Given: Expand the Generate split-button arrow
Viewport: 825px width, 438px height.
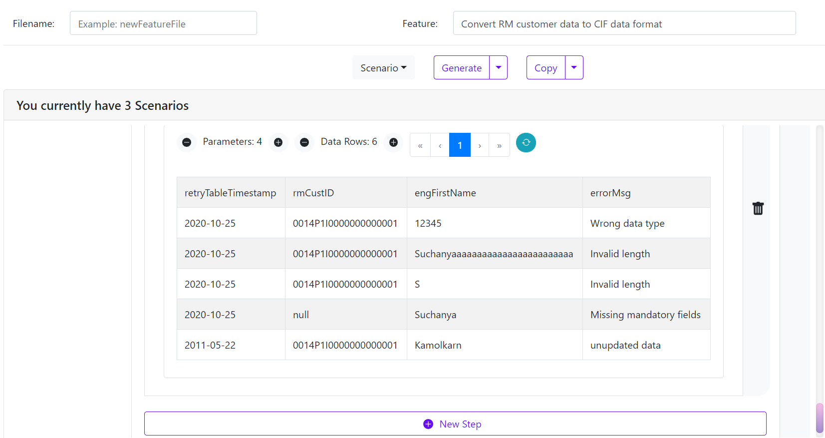Looking at the screenshot, I should (x=498, y=67).
